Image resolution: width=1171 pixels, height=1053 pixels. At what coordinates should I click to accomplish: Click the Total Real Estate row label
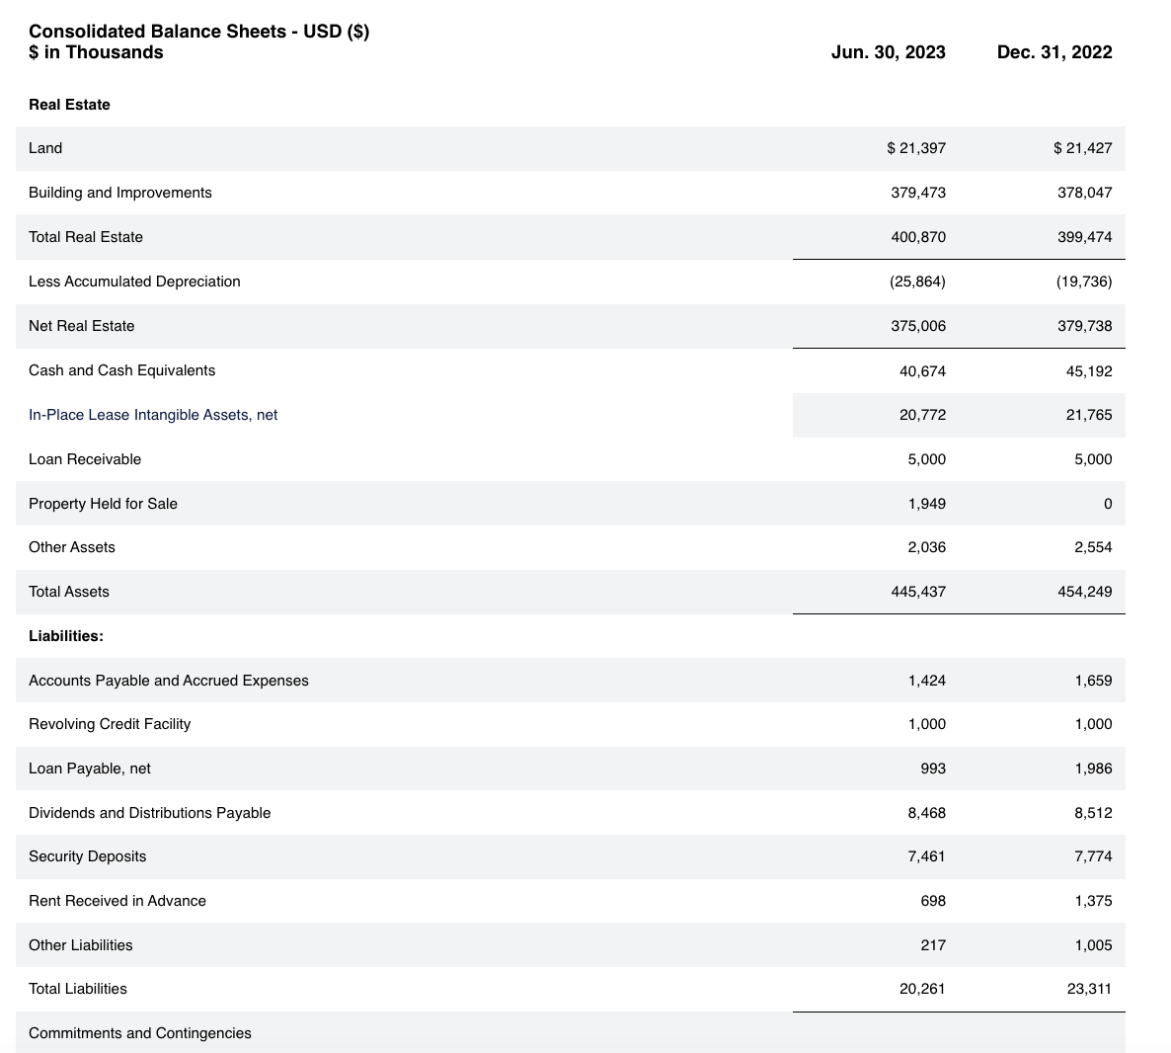pyautogui.click(x=86, y=237)
